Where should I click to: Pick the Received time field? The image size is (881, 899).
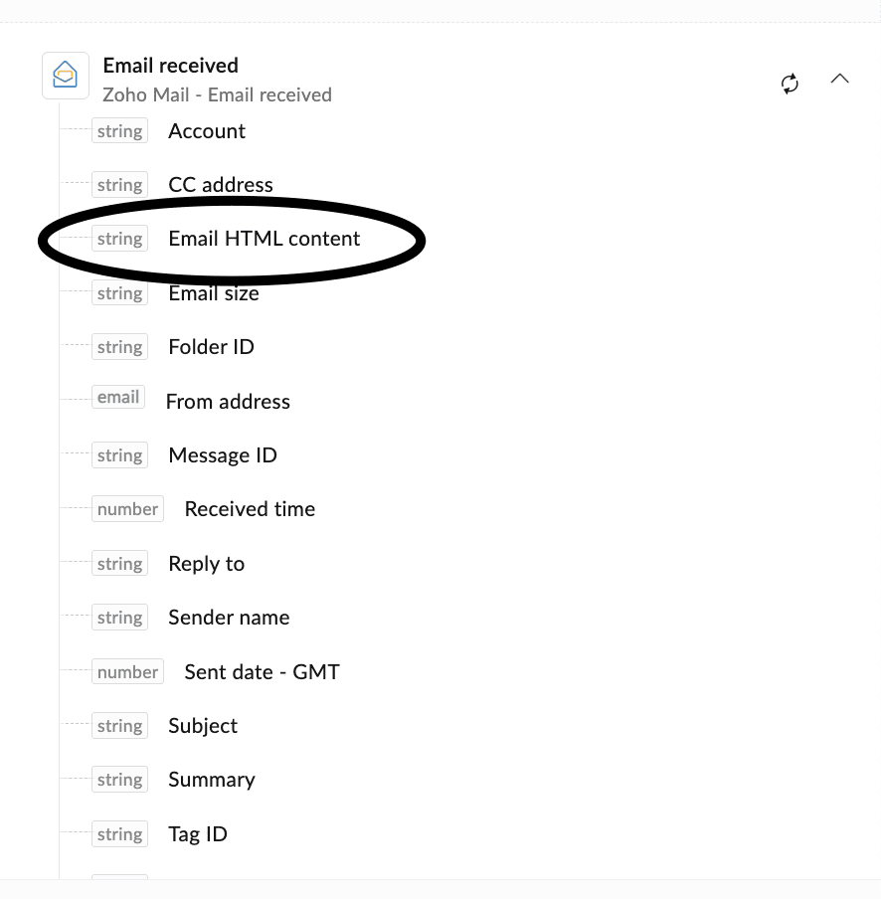250,509
